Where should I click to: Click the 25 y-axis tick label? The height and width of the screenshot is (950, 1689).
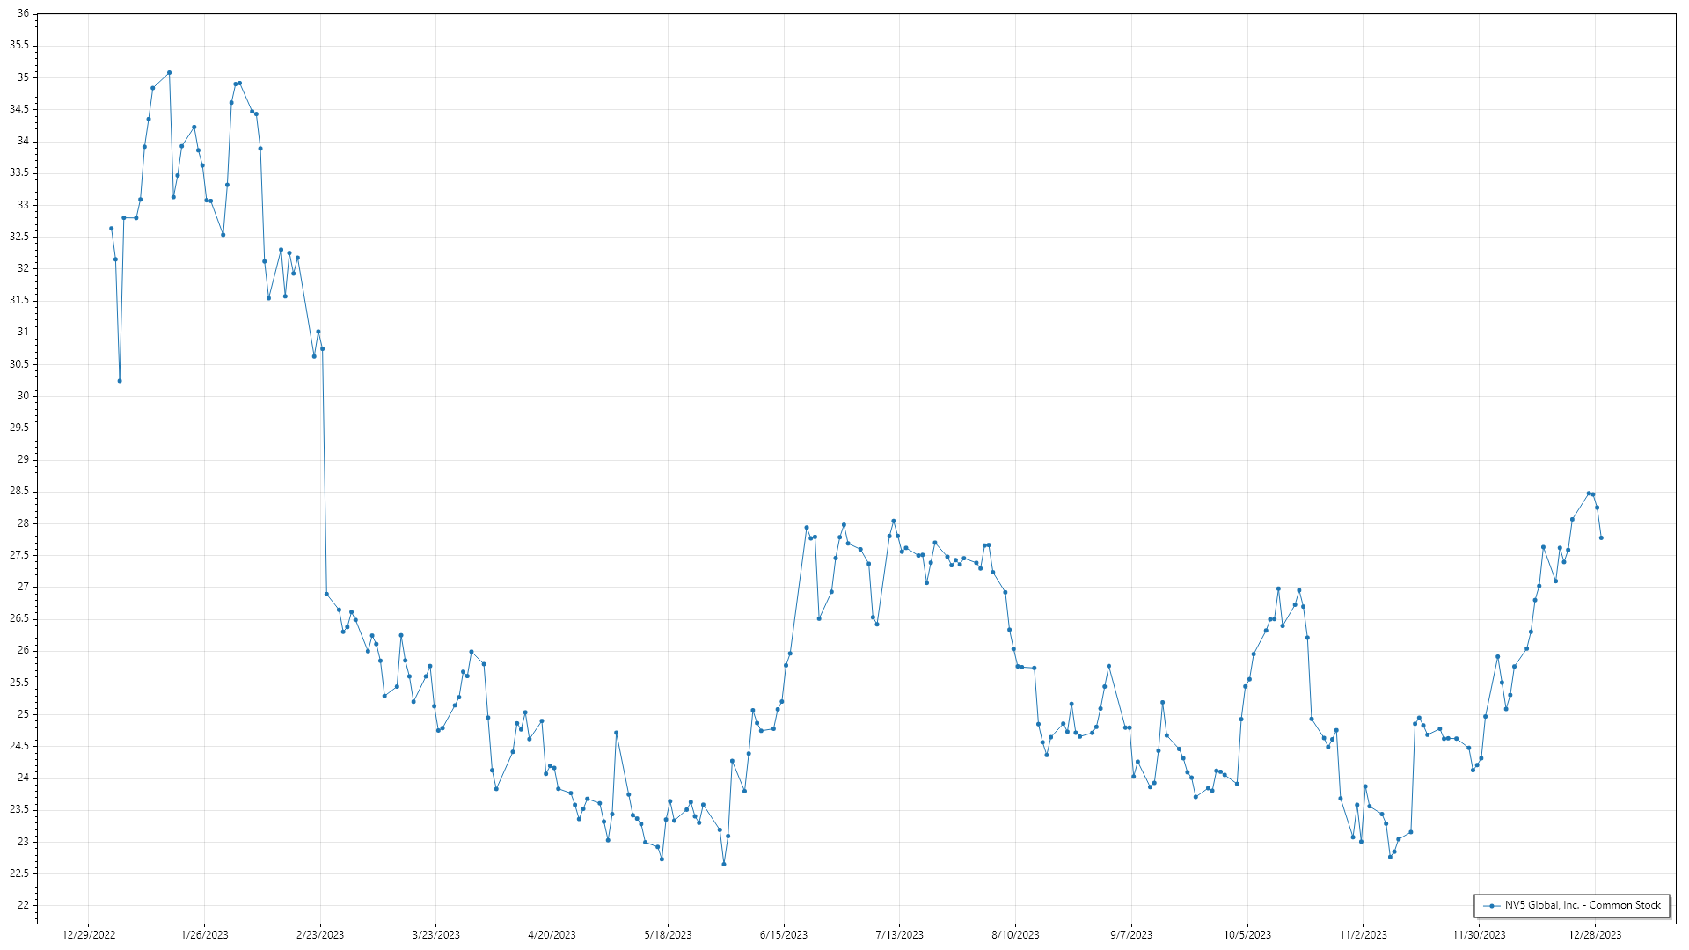(23, 714)
